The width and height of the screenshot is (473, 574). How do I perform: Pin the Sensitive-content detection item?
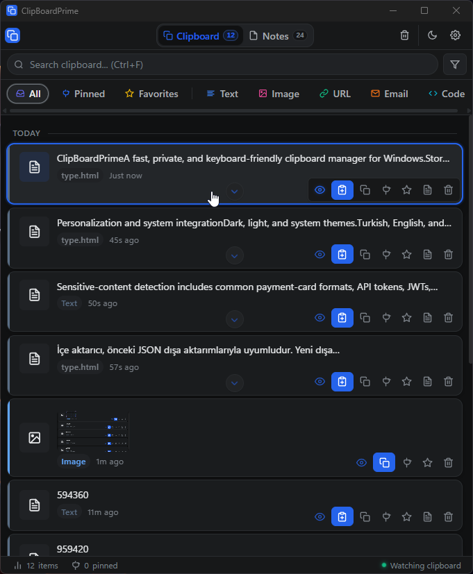coord(386,317)
